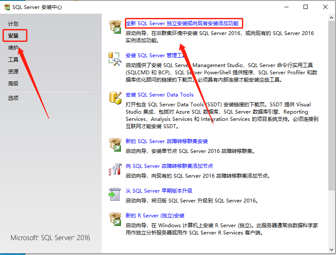This screenshot has height=255, width=336.
Task: Click the scrollbar down arrow
Action: [x=331, y=249]
